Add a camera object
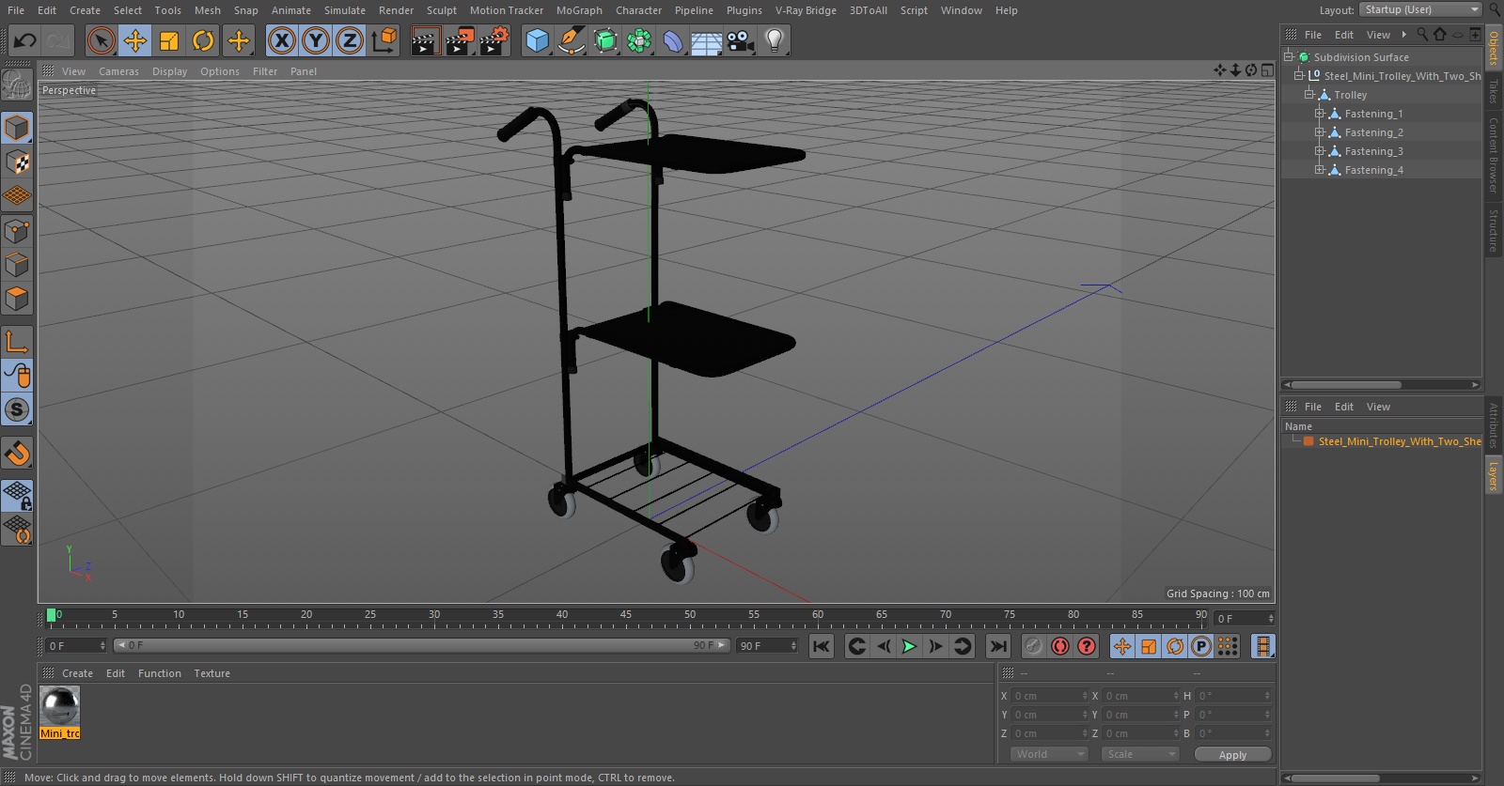 pyautogui.click(x=741, y=40)
